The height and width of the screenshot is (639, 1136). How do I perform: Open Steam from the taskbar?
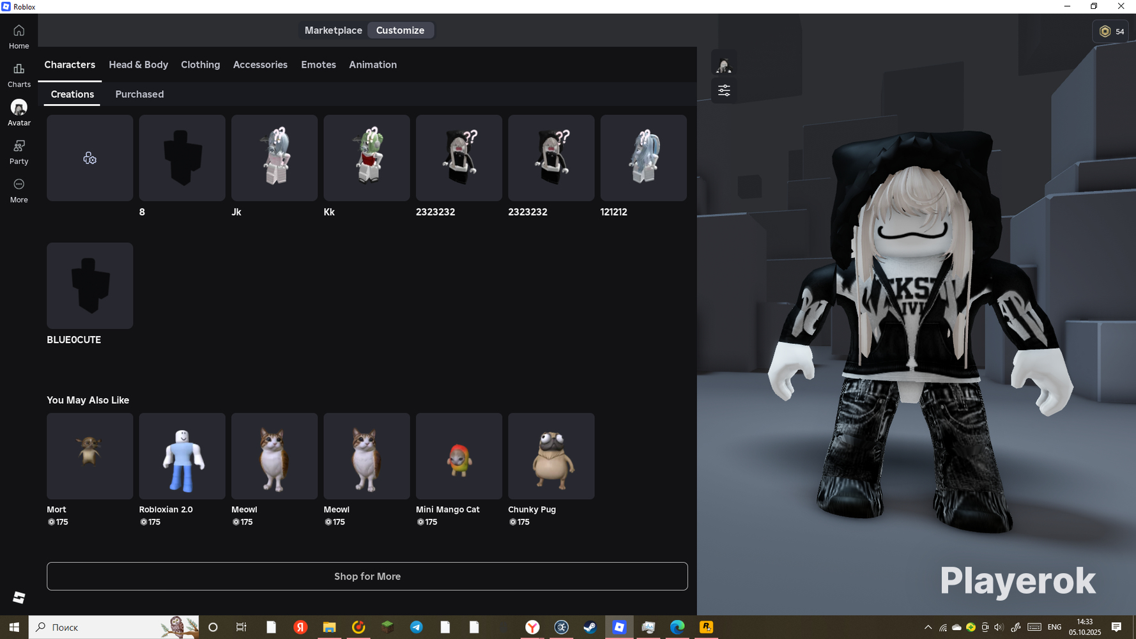click(590, 627)
